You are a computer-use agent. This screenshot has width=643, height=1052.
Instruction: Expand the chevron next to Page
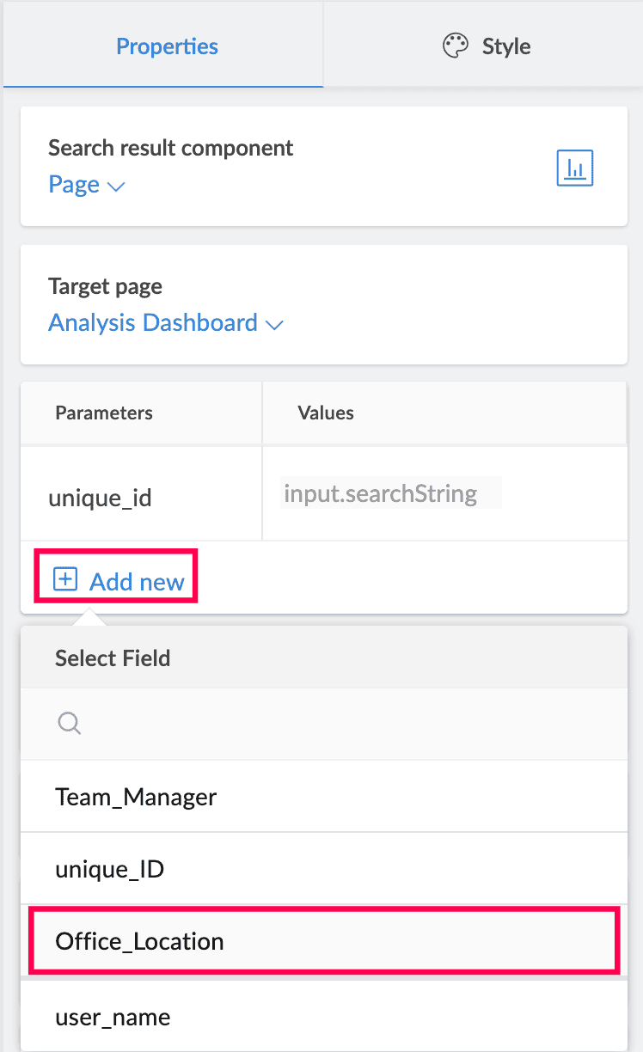click(x=116, y=187)
